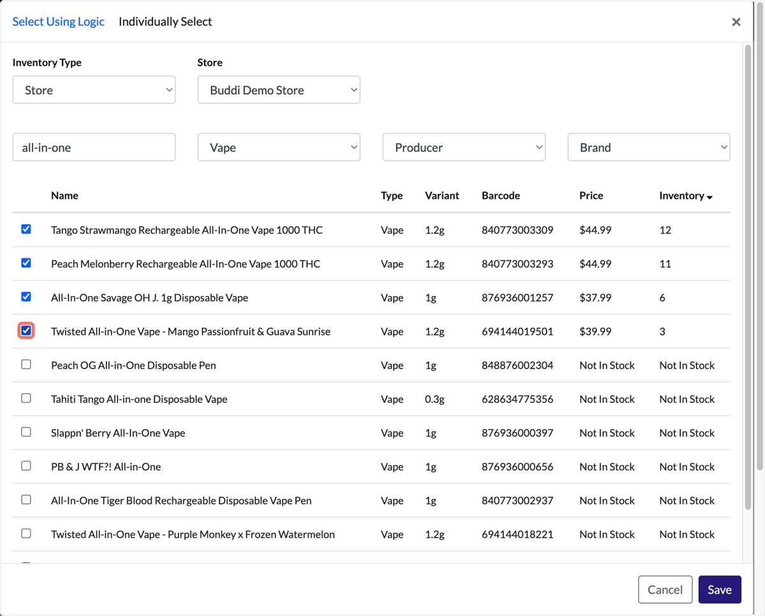The image size is (765, 616).
Task: Tick the Slappn' Berry All-In-One Vape checkbox
Action: click(26, 432)
